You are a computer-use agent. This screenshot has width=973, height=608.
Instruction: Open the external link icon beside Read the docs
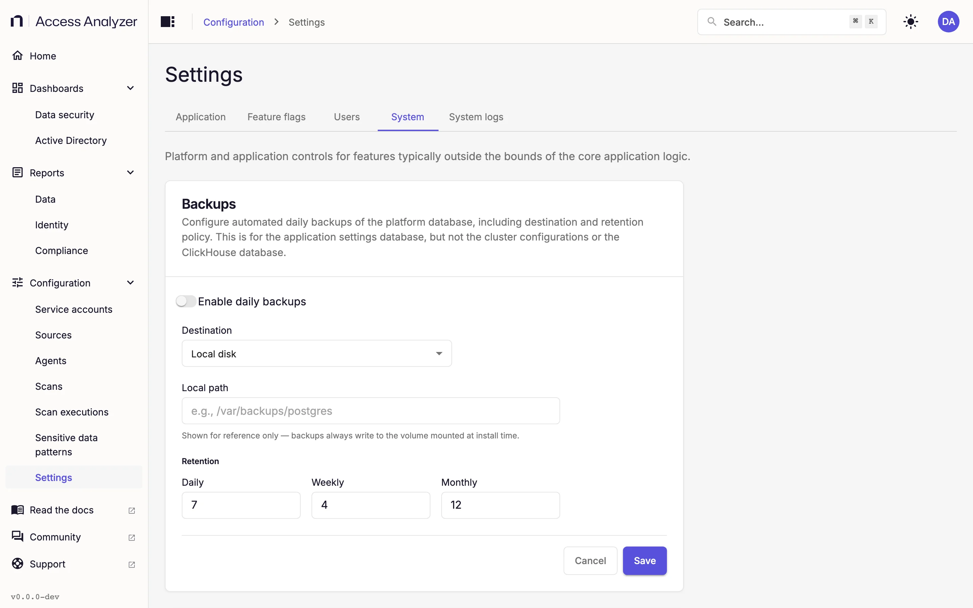(x=131, y=510)
